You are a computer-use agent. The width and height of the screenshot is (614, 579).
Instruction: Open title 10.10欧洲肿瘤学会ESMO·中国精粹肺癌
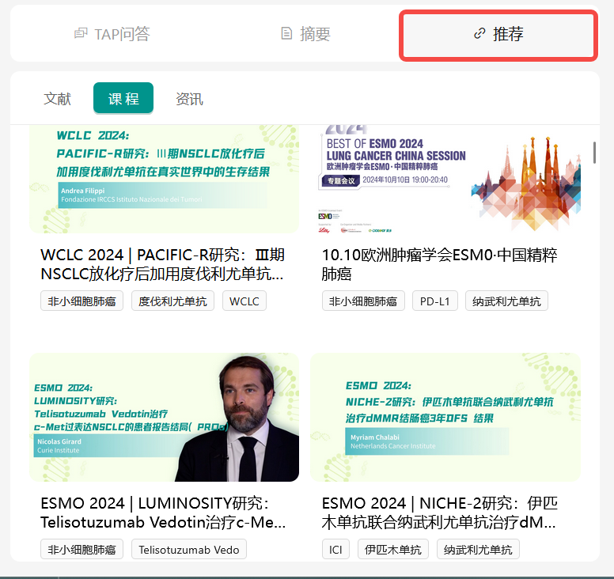439,264
